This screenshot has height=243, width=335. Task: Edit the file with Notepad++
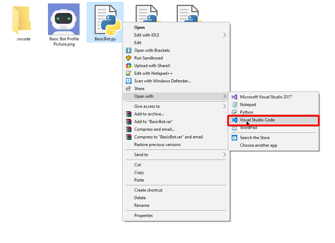point(152,73)
